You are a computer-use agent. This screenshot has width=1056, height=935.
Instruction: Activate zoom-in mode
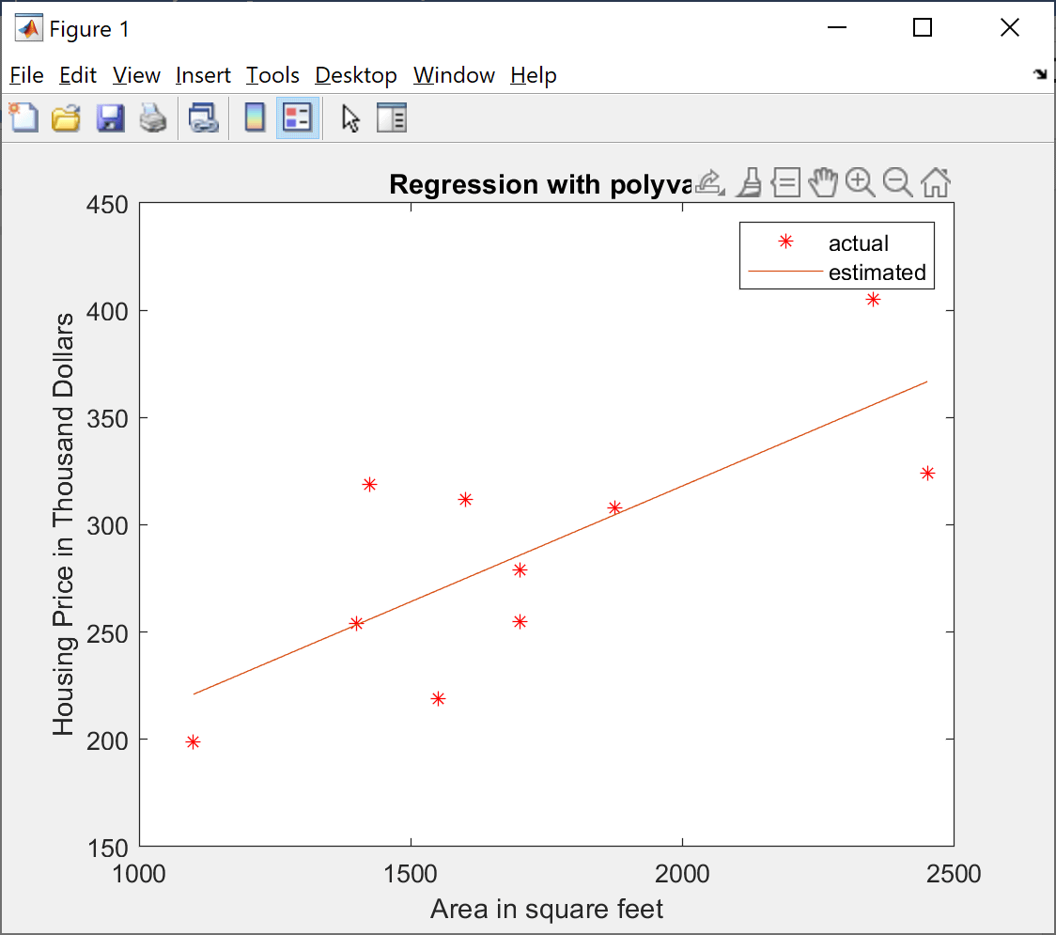(x=861, y=181)
